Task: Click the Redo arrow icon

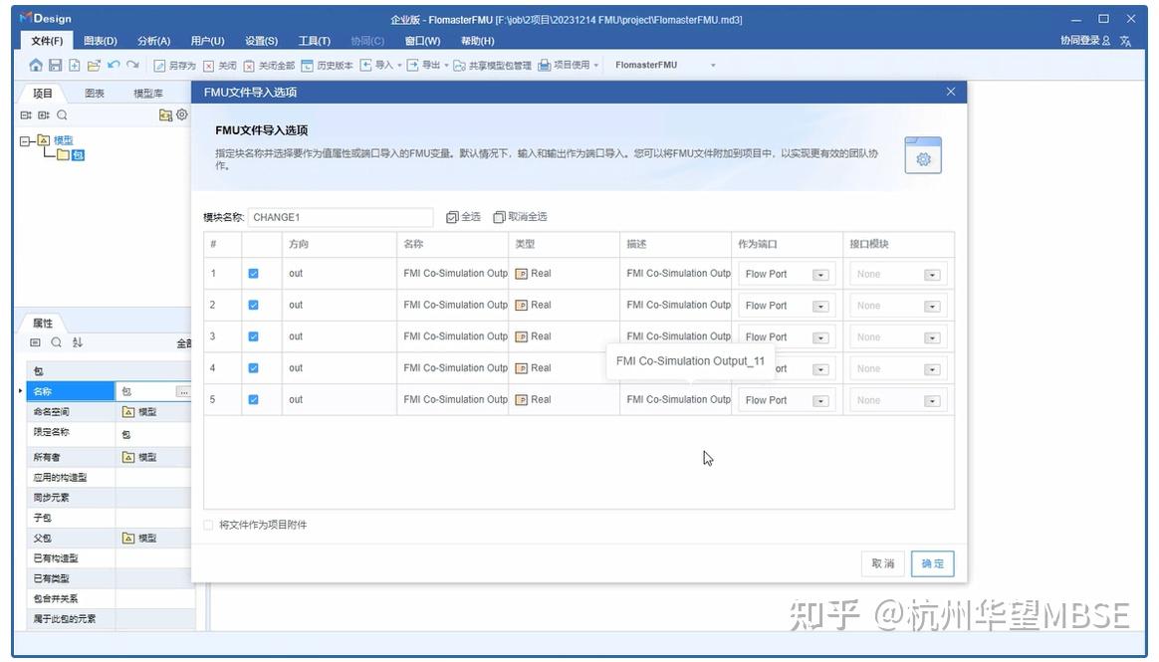Action: [133, 65]
